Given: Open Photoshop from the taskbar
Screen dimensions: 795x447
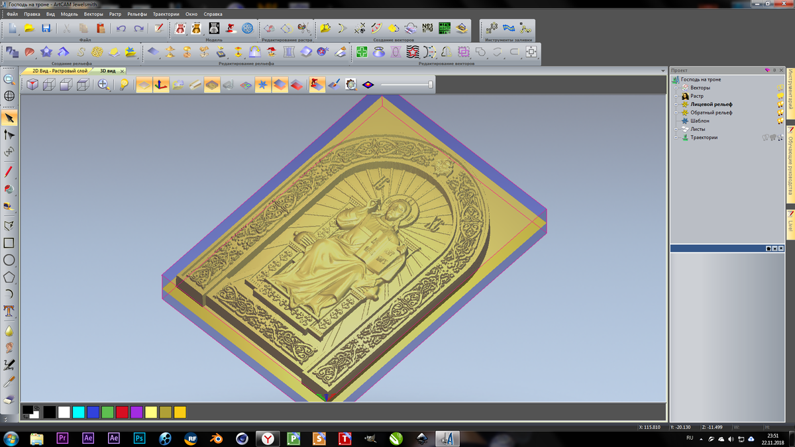Looking at the screenshot, I should click(x=139, y=438).
